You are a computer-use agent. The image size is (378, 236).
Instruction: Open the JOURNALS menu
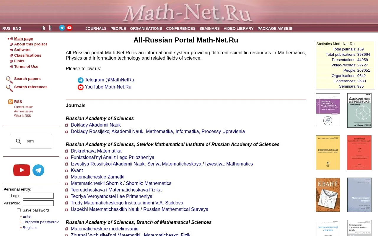click(96, 28)
